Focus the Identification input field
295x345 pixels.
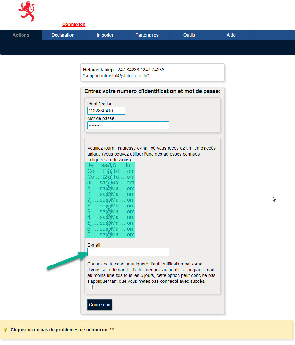tap(106, 111)
